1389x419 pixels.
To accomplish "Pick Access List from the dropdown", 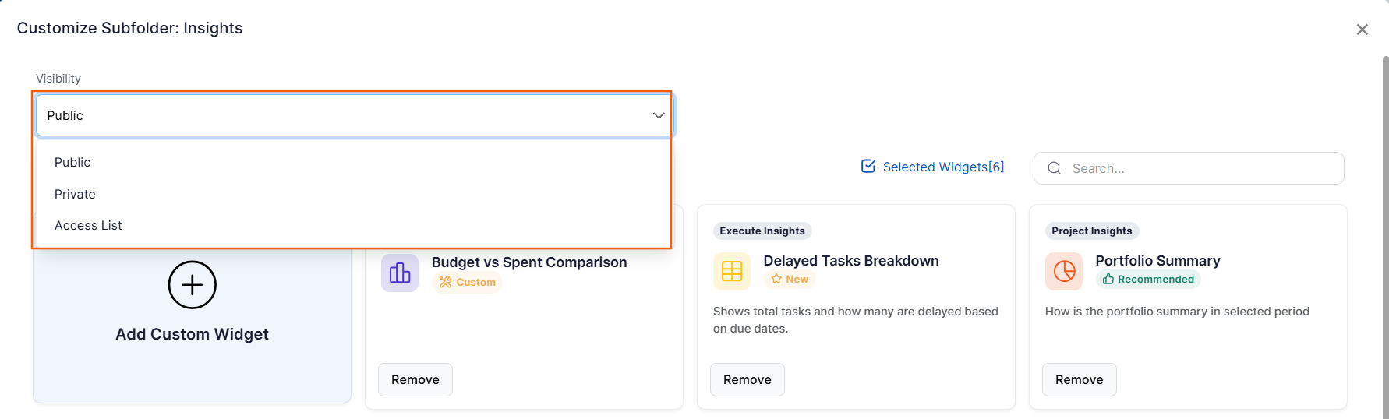I will [x=88, y=225].
